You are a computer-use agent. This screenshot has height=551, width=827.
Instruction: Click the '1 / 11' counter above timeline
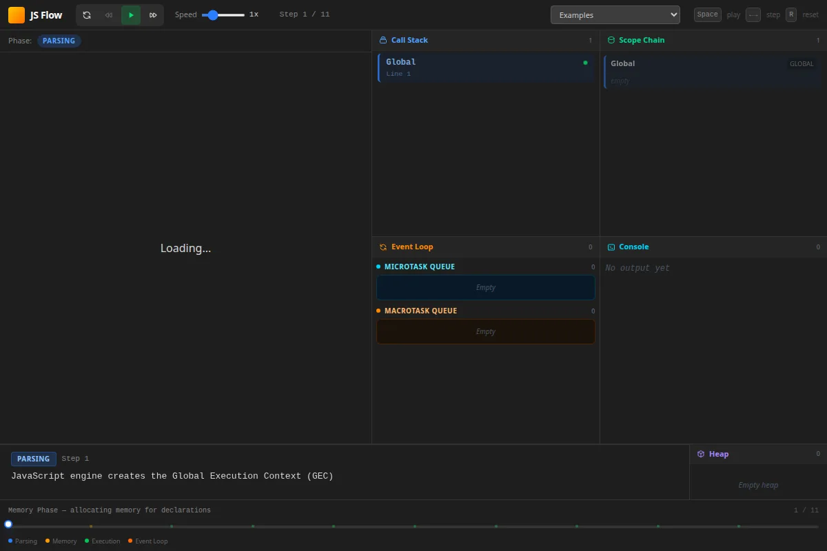[806, 510]
